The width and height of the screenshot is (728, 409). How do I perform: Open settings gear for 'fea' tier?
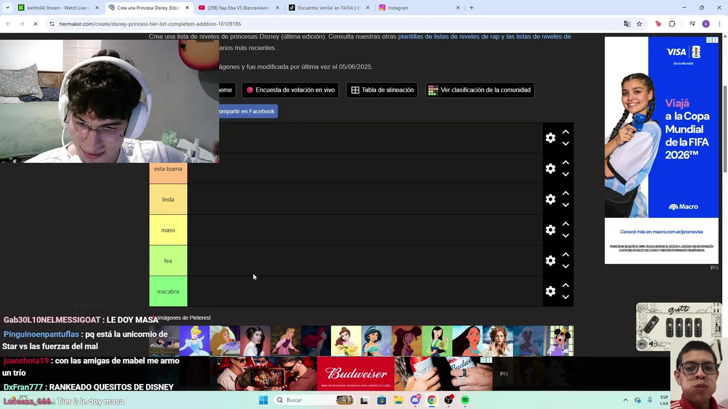coord(551,261)
